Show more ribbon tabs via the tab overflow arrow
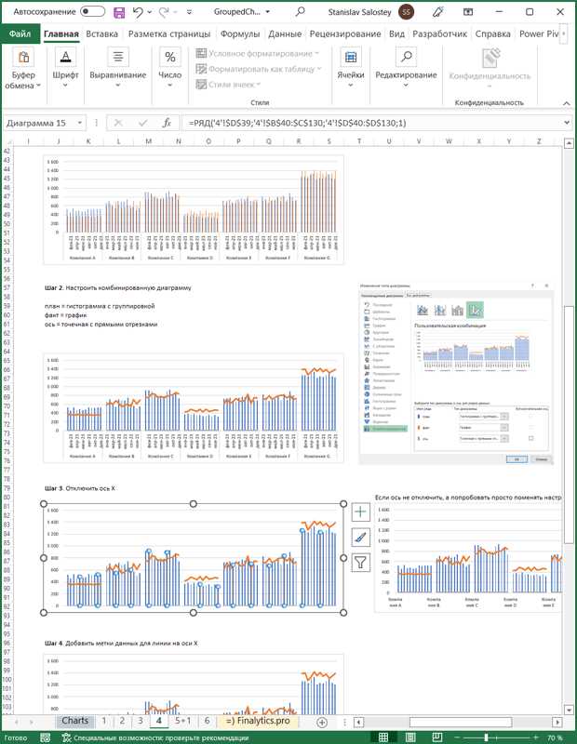Viewport: 577px width, 744px height. tap(564, 33)
